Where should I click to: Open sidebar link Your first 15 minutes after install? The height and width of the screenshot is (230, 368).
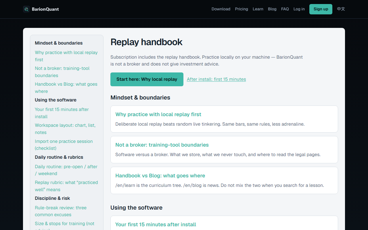[62, 113]
